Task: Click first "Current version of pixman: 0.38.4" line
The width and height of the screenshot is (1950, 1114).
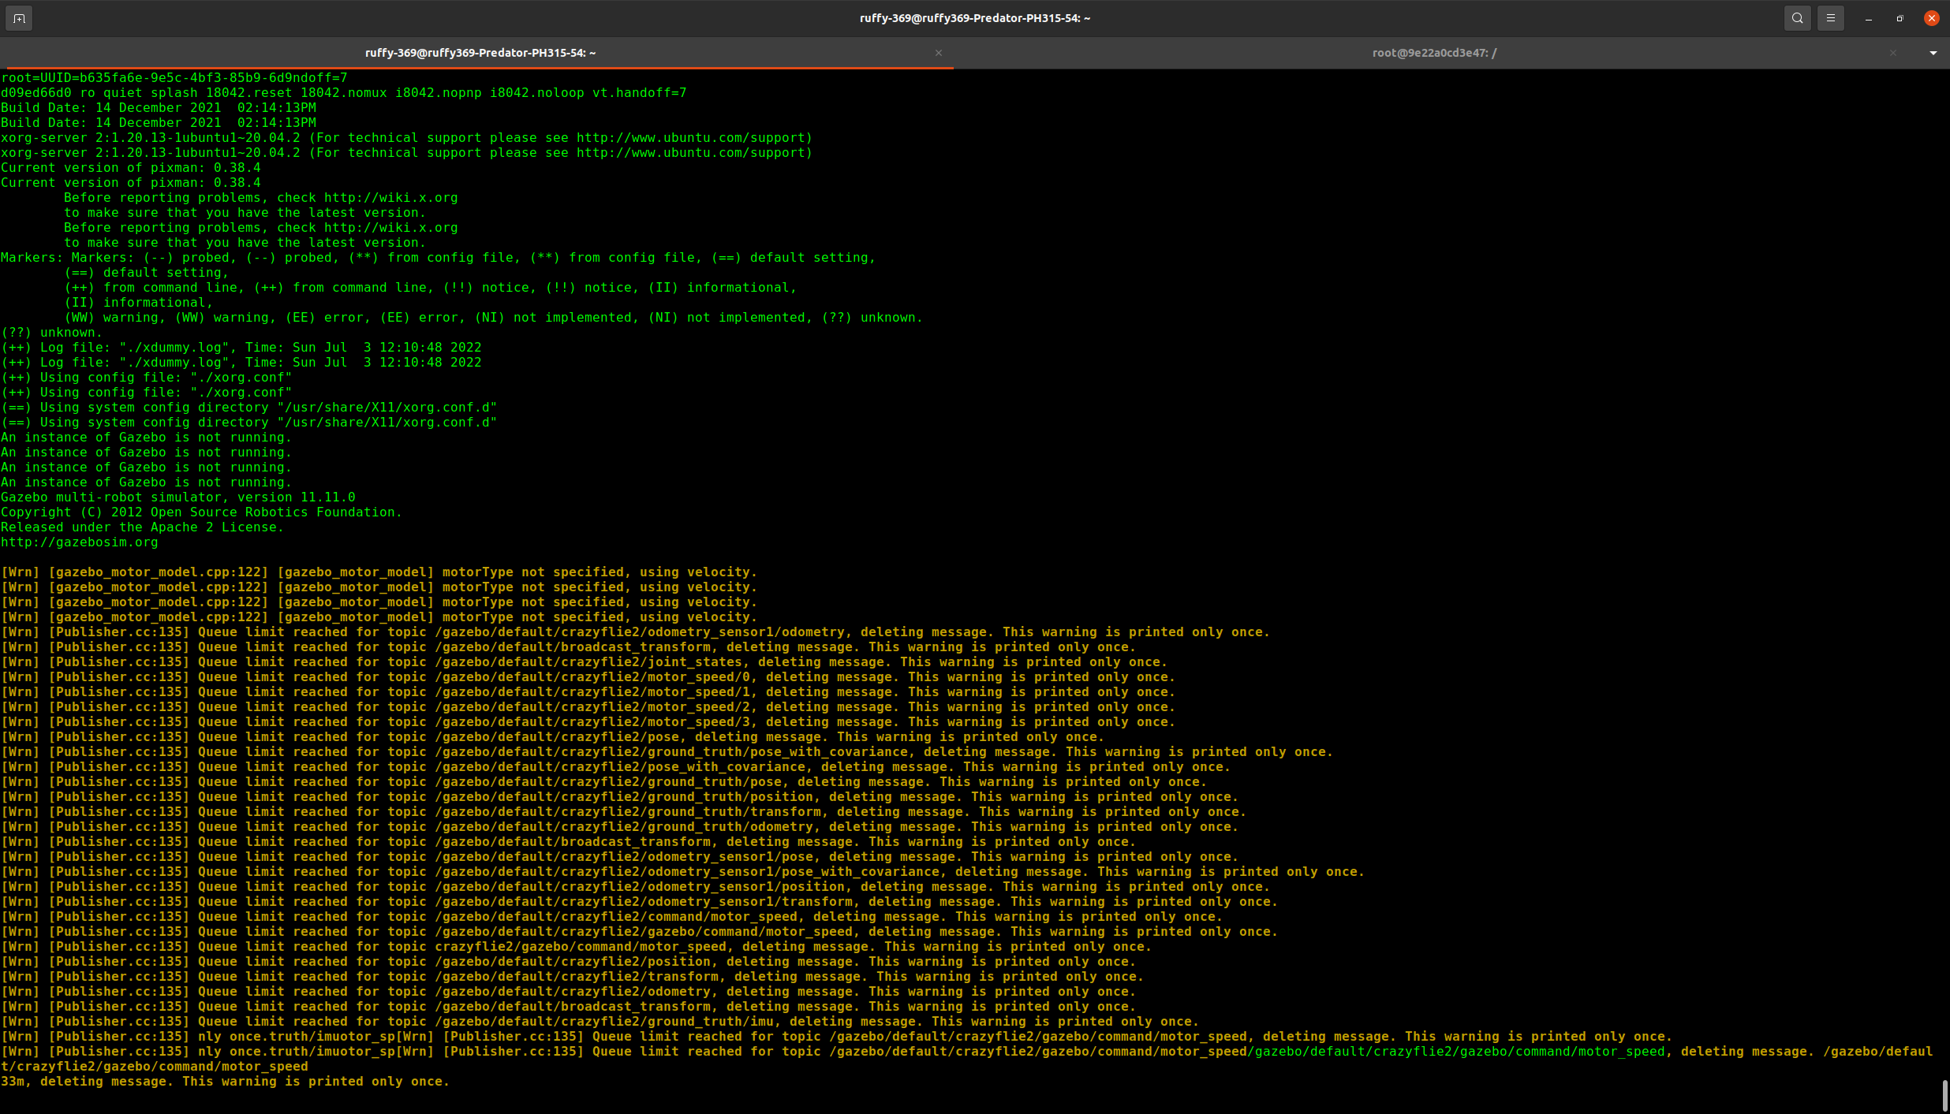Action: point(131,168)
